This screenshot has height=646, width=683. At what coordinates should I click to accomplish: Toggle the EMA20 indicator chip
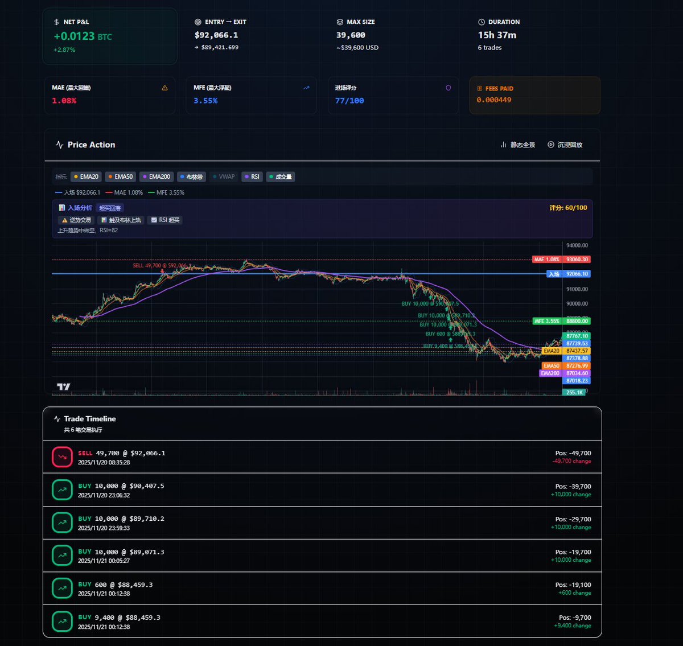(x=86, y=177)
